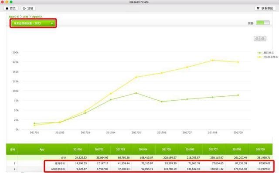Select 201701 table column header
Image resolution: width=279 pixels, height=173 pixels.
click(78, 149)
